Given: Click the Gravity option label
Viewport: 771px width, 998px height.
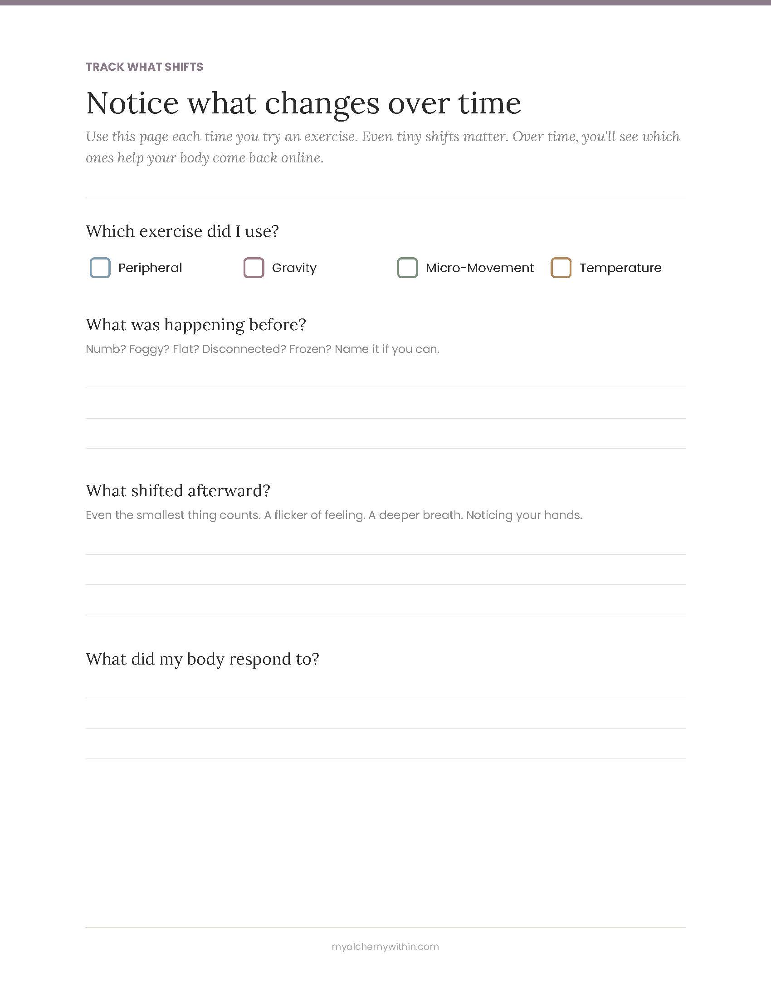Looking at the screenshot, I should pyautogui.click(x=294, y=268).
